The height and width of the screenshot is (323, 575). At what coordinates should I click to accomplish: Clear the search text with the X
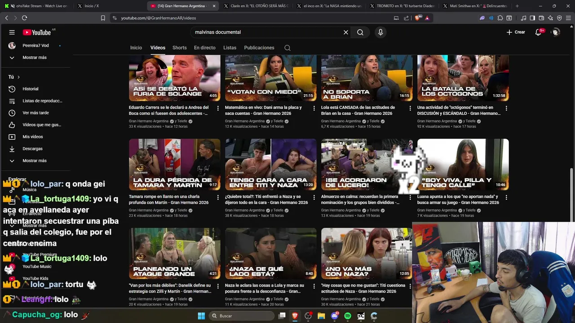click(346, 32)
